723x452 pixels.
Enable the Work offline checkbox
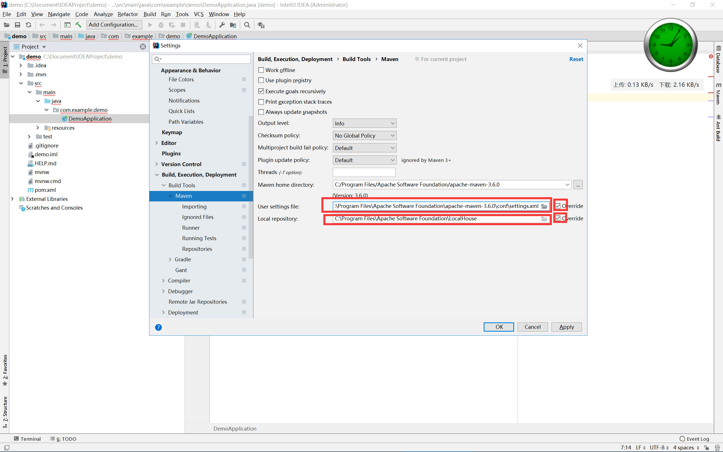261,70
